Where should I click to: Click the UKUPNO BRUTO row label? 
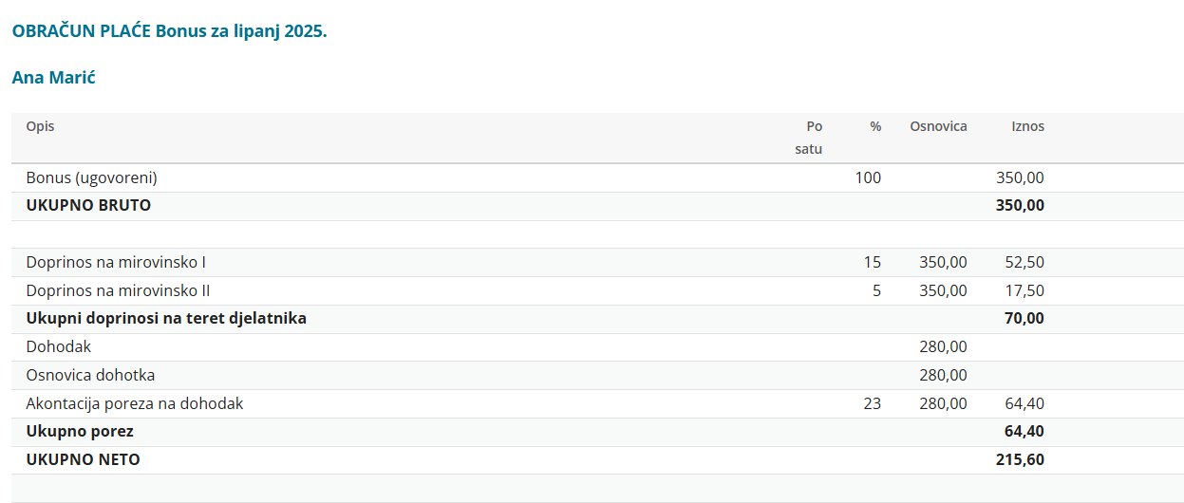[88, 205]
